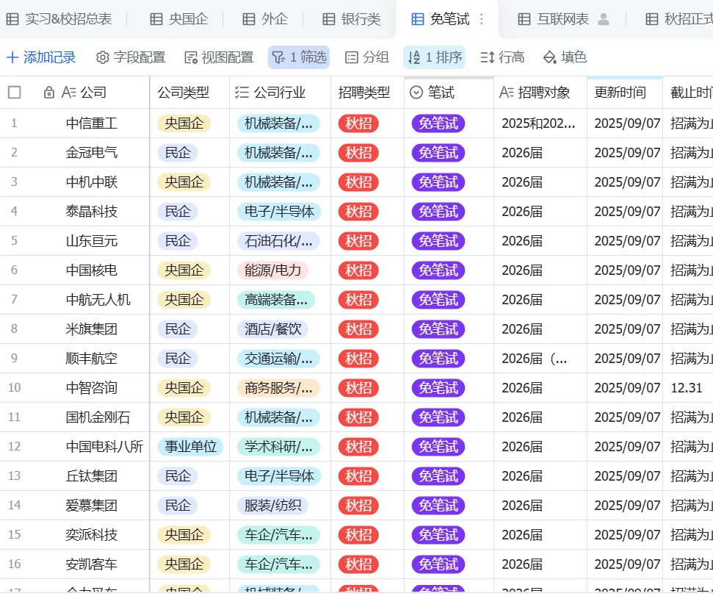This screenshot has height=596, width=713.
Task: Open the 外企 tab
Action: (265, 19)
